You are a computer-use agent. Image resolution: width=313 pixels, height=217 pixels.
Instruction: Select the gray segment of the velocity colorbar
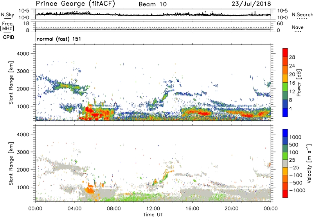point(285,163)
